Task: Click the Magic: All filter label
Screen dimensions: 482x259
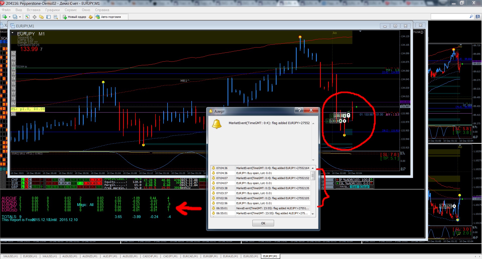Action: coord(85,205)
